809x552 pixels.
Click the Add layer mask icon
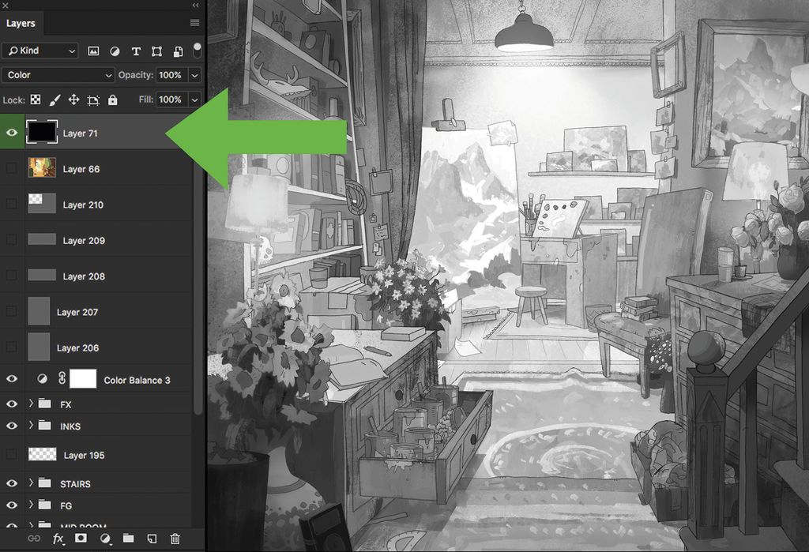[x=81, y=539]
